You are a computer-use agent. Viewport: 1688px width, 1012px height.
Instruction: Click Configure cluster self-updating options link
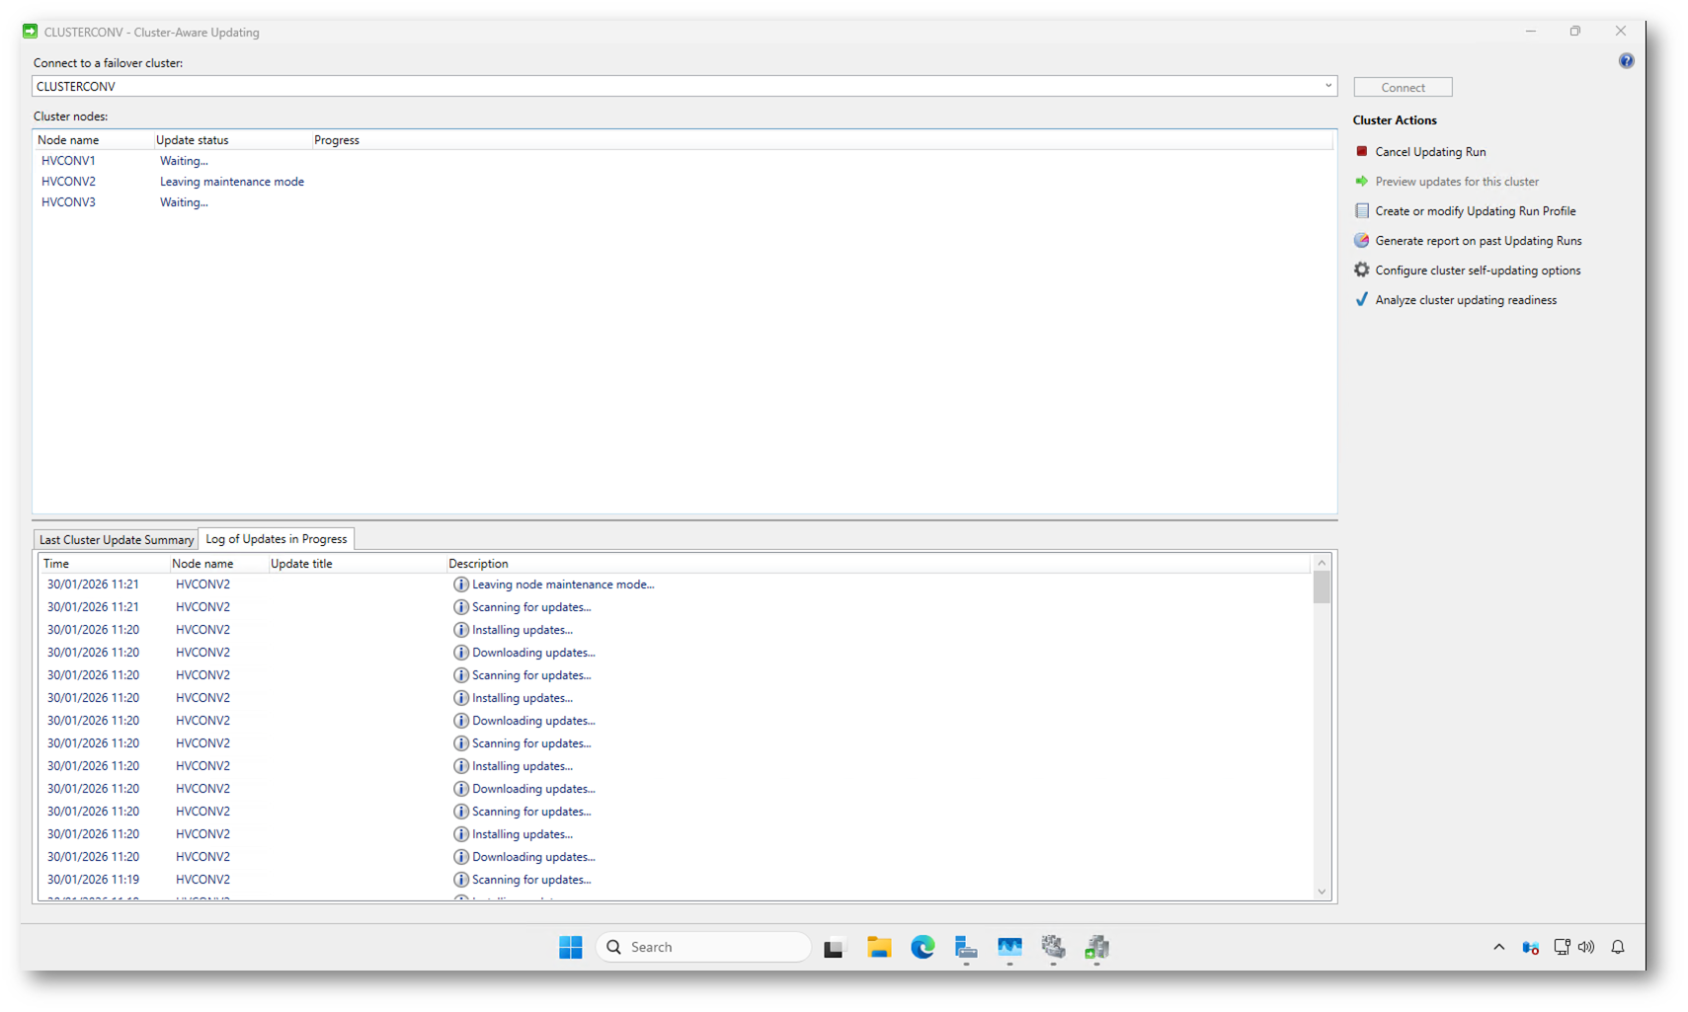pos(1477,271)
